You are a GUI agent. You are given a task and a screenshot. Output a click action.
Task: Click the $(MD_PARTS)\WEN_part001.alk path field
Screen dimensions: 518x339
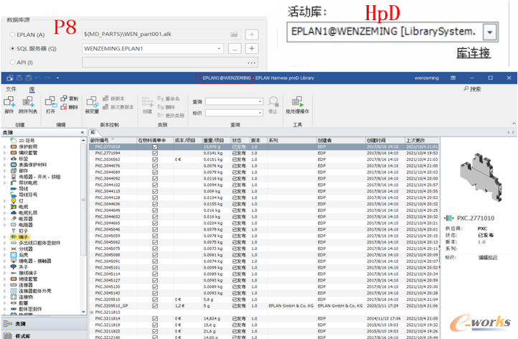pyautogui.click(x=161, y=34)
